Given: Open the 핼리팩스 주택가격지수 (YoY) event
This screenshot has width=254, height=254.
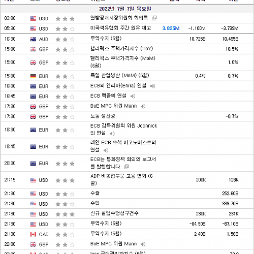Looking at the screenshot, I should point(121,49).
